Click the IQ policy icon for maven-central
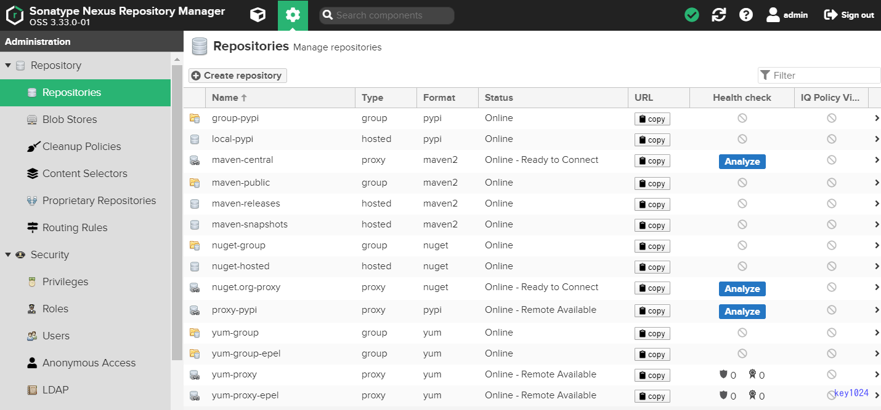 (832, 160)
